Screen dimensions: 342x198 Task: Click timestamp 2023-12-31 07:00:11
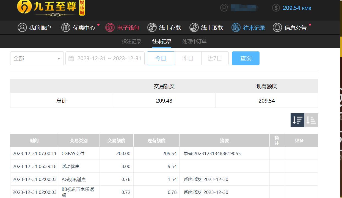[34, 153]
